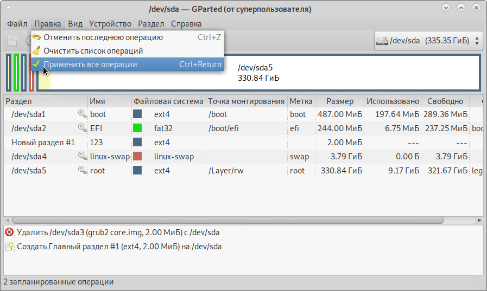Click the green checkmark apply icon
Image resolution: width=487 pixels, height=291 pixels.
point(36,64)
